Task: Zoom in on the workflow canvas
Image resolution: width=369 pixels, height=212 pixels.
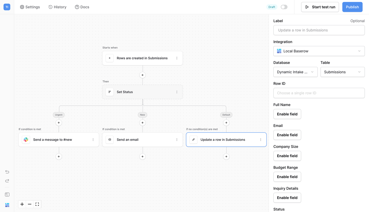Action: coord(22,204)
